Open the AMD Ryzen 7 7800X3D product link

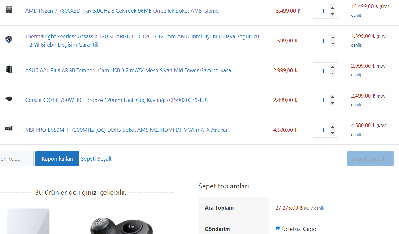pos(122,11)
